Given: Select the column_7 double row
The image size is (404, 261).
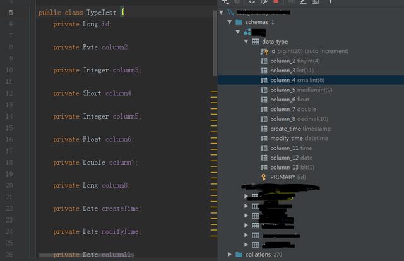Looking at the screenshot, I should pyautogui.click(x=311, y=110).
